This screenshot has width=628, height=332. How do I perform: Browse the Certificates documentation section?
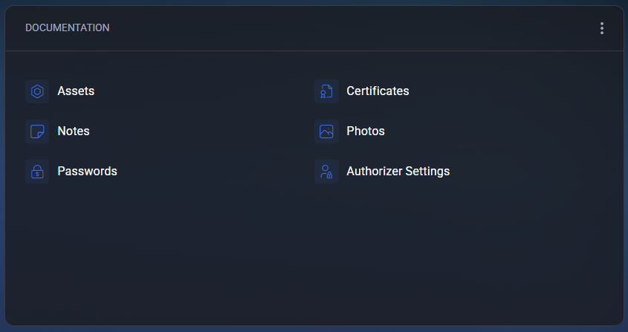click(378, 91)
